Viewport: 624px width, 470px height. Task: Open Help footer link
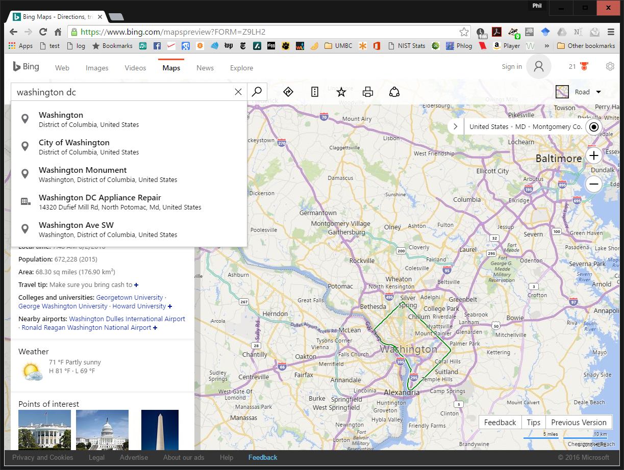pyautogui.click(x=227, y=457)
